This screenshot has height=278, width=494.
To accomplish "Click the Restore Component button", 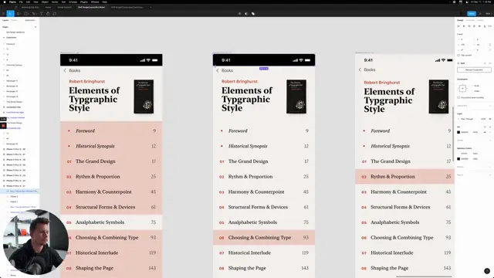I will pos(474,69).
